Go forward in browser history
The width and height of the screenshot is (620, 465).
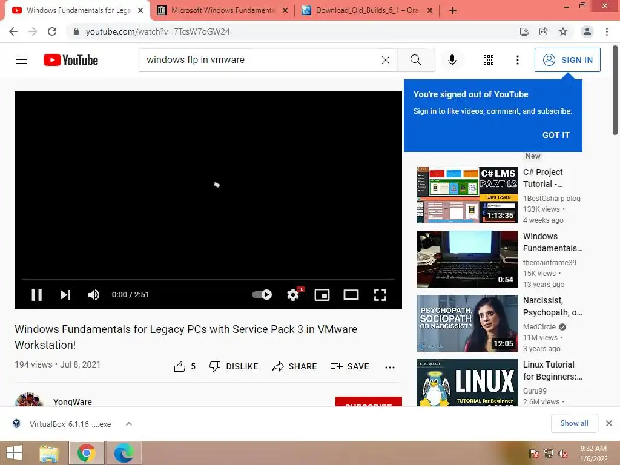click(33, 31)
